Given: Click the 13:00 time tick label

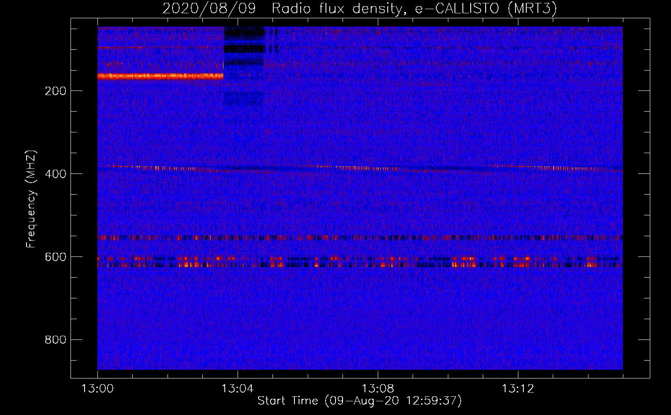Looking at the screenshot, I should click(x=97, y=389).
